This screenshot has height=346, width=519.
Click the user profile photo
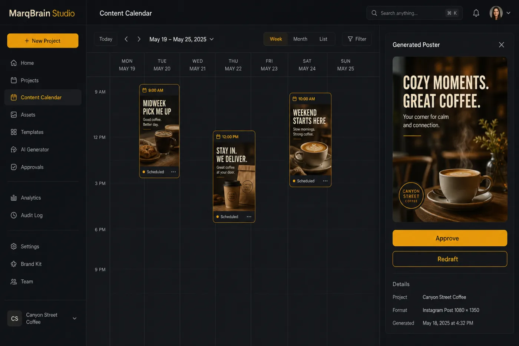coord(496,13)
